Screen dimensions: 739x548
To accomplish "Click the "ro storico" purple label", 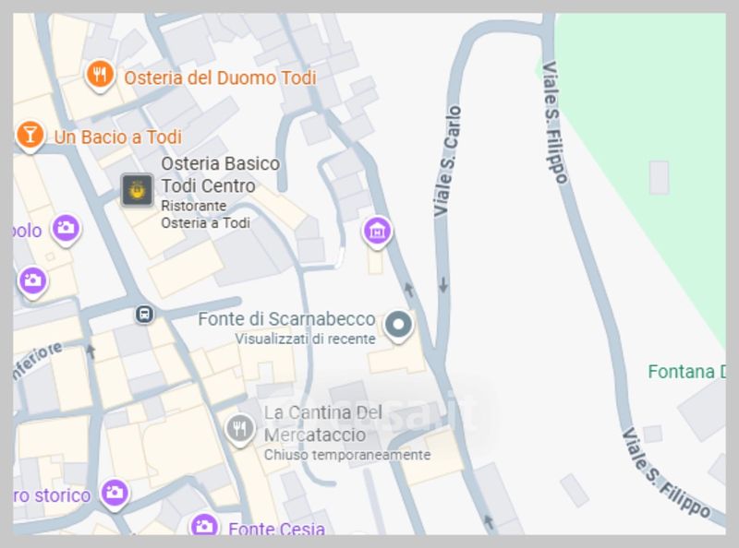I will tap(53, 495).
